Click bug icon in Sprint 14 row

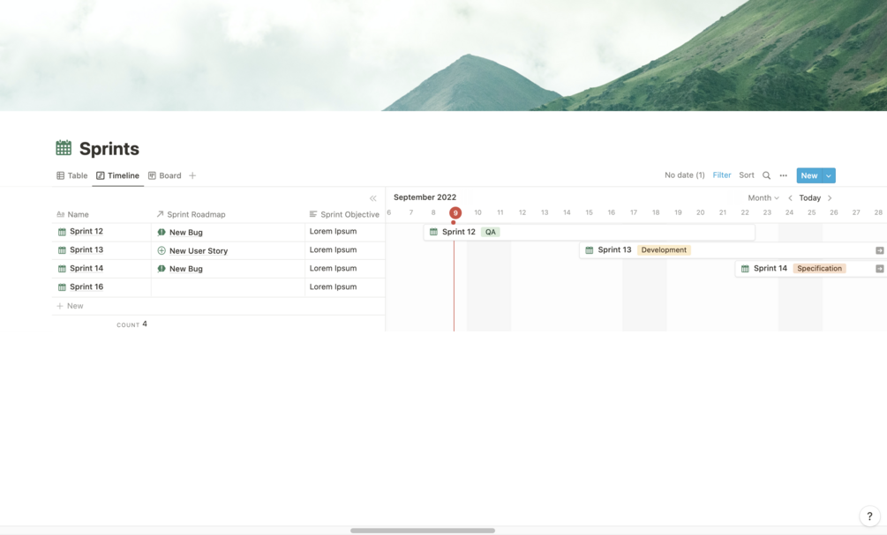[162, 268]
